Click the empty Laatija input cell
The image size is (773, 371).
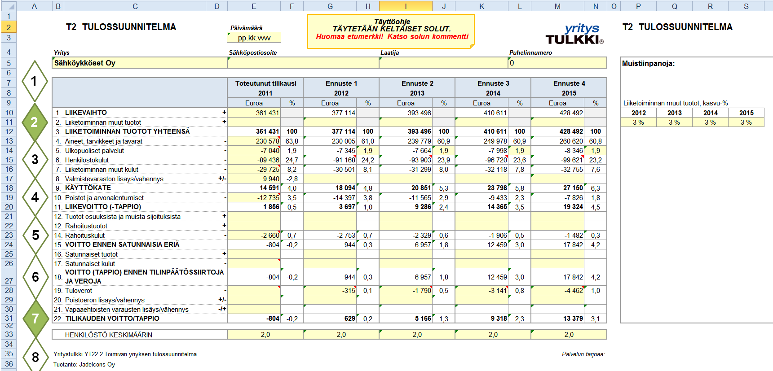click(x=444, y=63)
